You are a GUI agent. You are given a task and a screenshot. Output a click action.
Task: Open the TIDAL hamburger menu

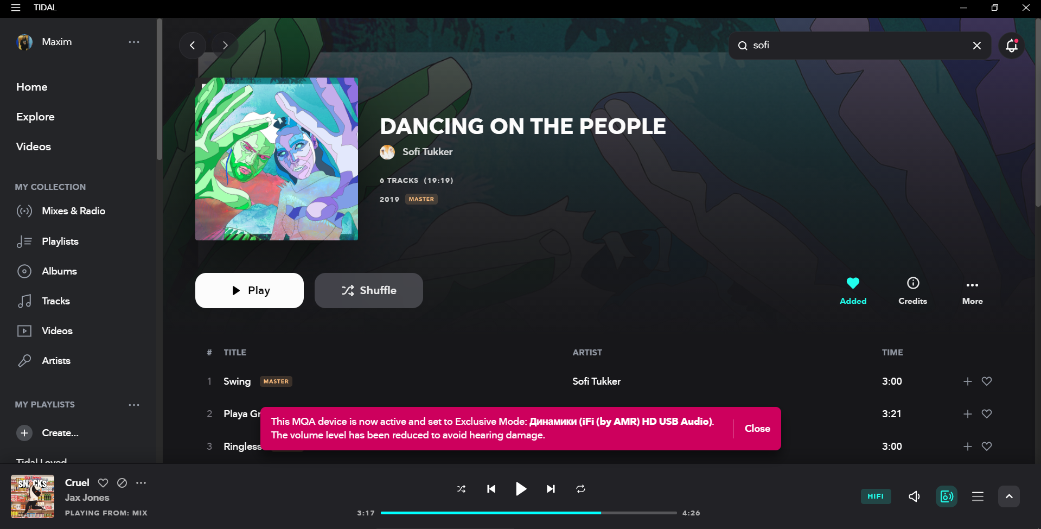pos(16,8)
